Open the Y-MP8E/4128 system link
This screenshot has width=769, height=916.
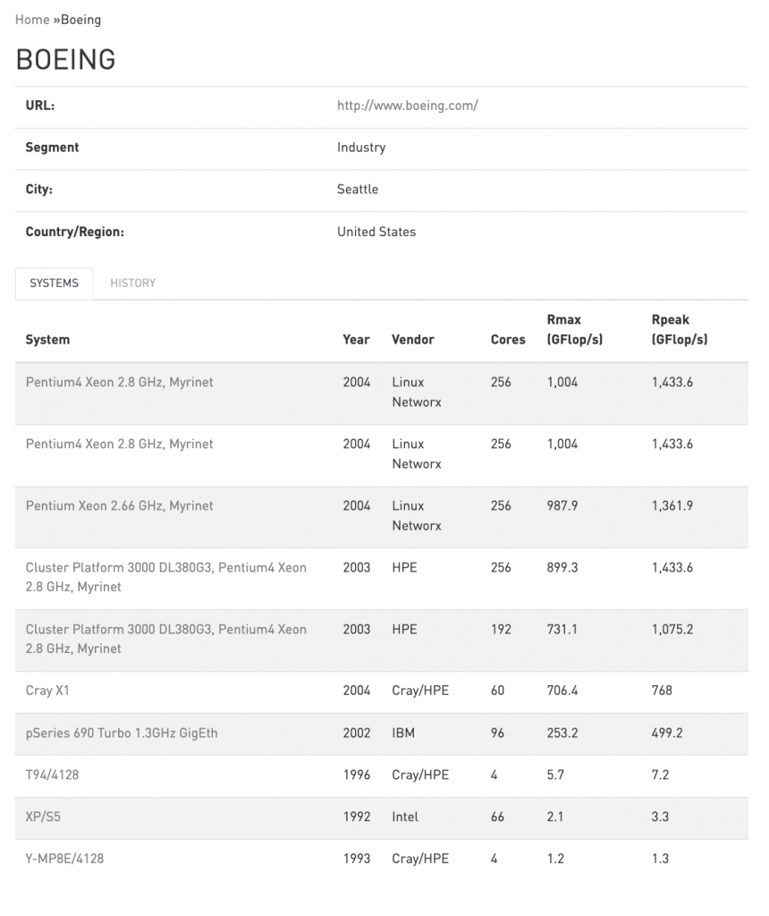(64, 859)
